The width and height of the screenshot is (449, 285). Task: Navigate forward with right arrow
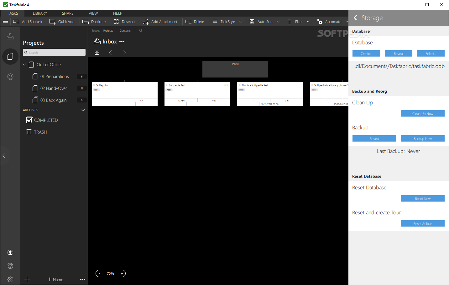(x=124, y=53)
